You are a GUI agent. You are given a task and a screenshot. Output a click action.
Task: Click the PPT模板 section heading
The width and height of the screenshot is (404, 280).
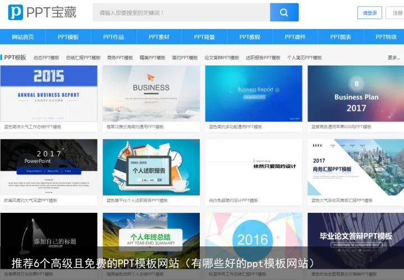pos(15,57)
